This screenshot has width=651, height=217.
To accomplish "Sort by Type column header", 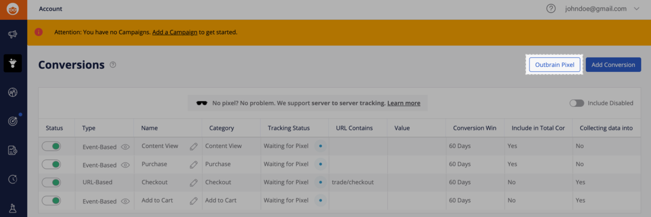I will click(x=89, y=128).
